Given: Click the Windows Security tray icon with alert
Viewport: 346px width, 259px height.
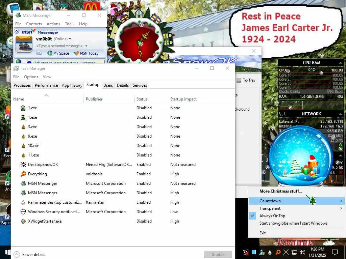Looking at the screenshot, I should [x=246, y=252].
